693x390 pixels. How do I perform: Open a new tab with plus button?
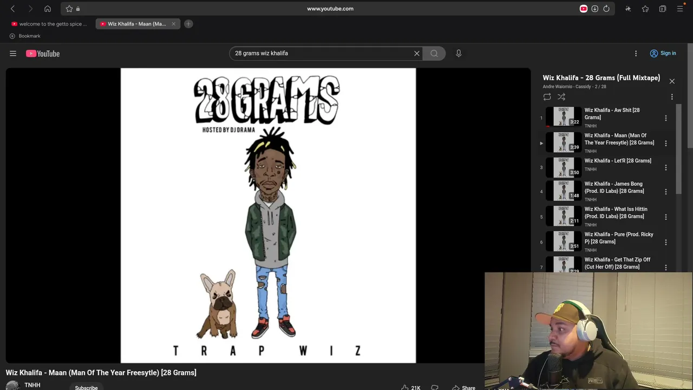188,24
